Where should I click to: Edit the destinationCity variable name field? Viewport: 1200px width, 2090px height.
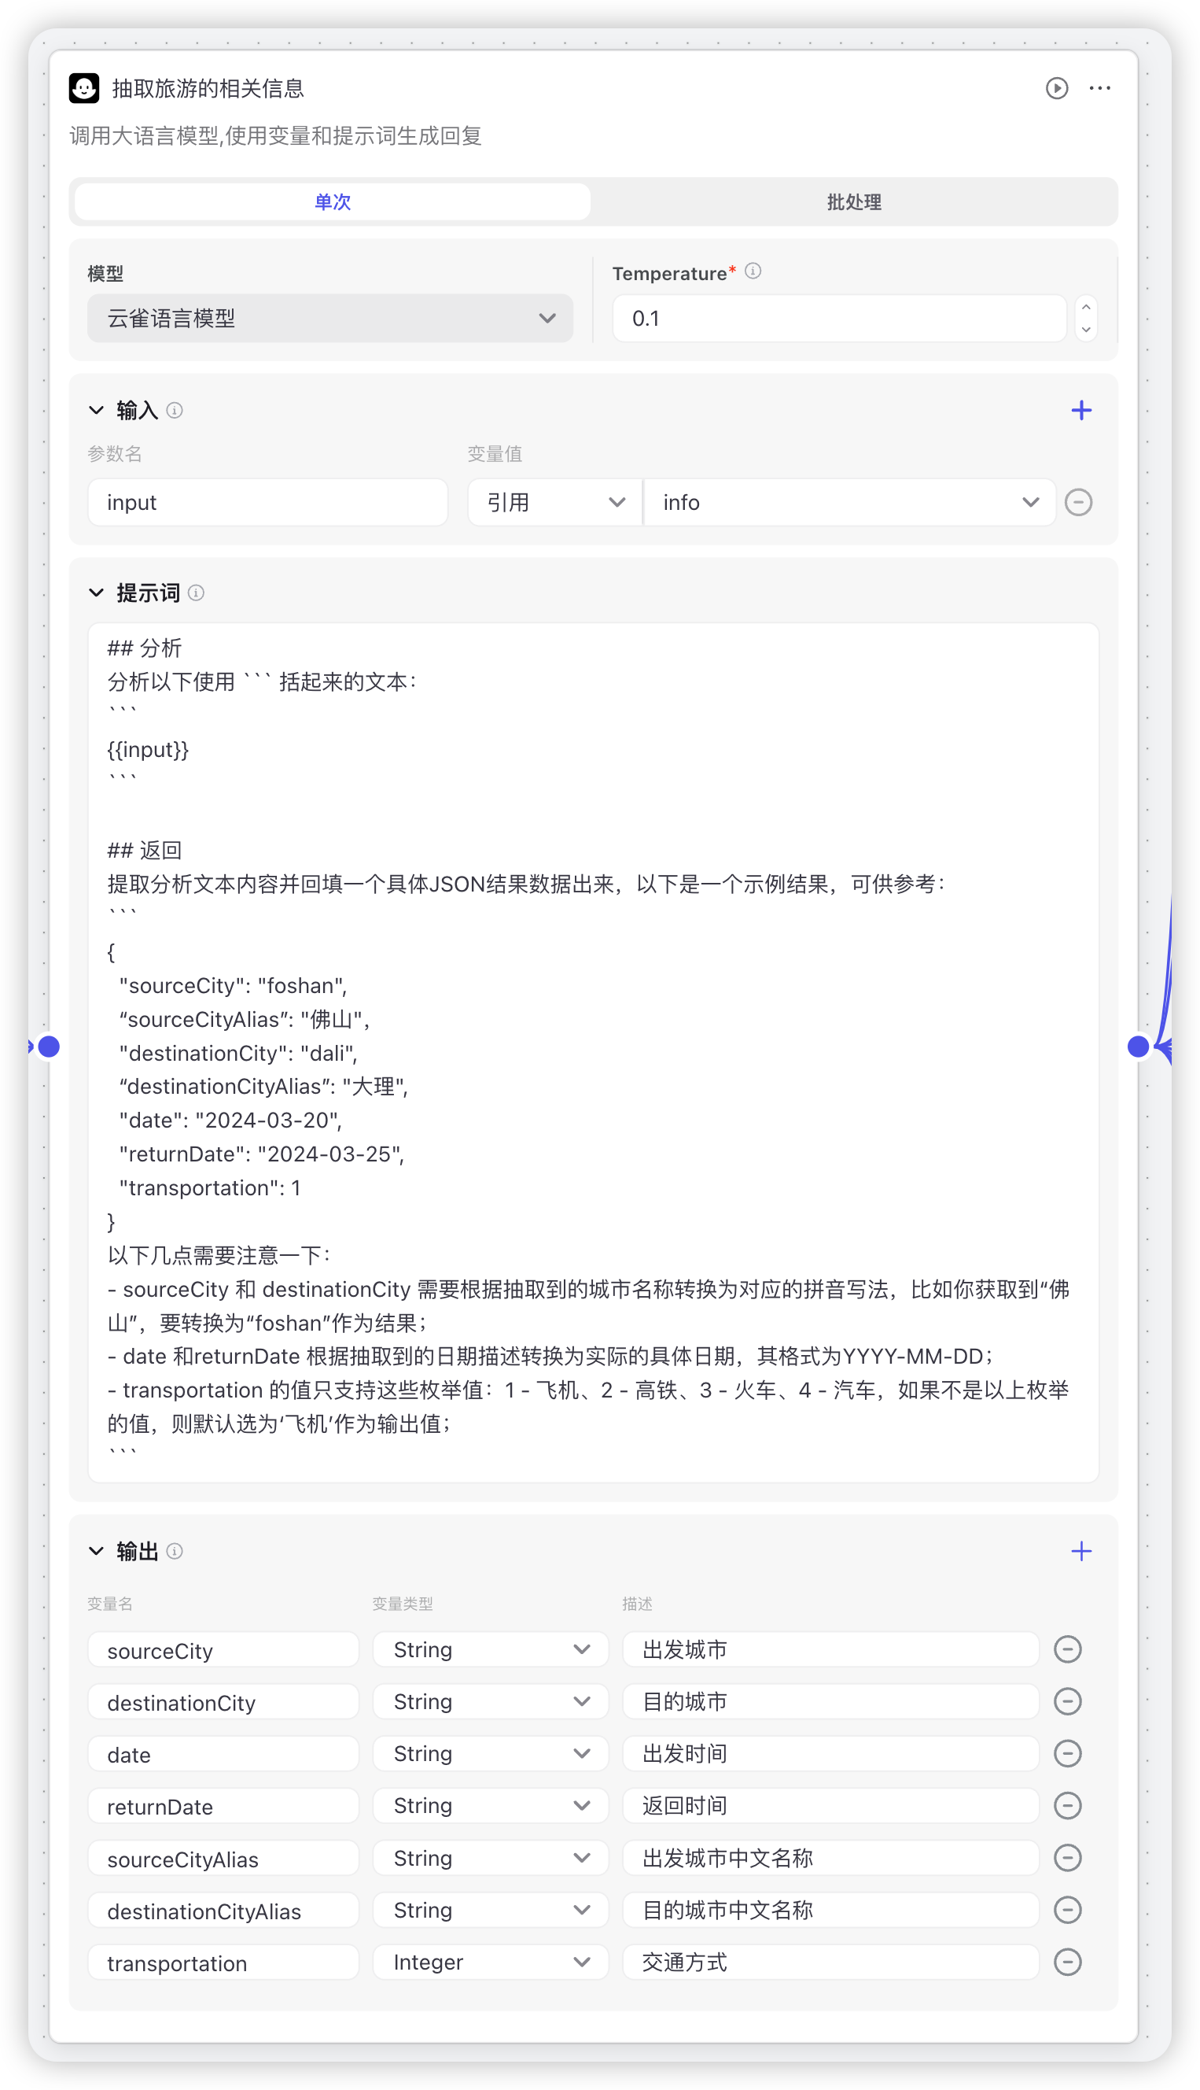click(x=223, y=1703)
